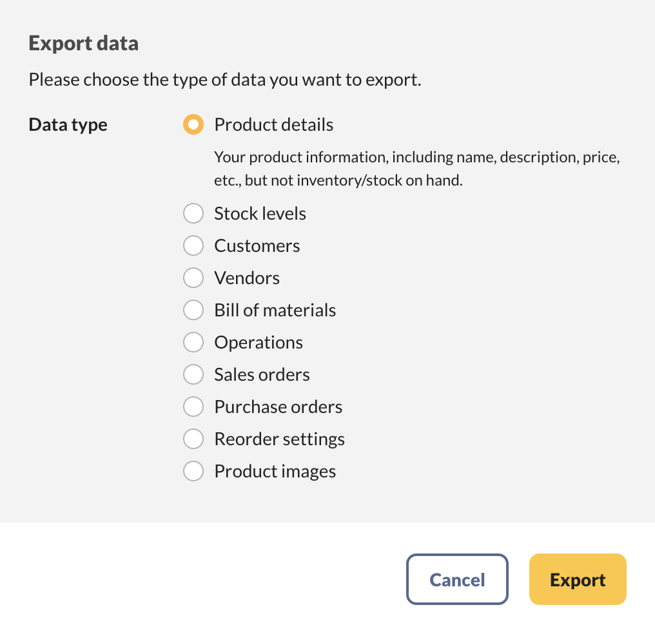Choose the Stock levels radio option
The height and width of the screenshot is (634, 655).
click(x=193, y=213)
